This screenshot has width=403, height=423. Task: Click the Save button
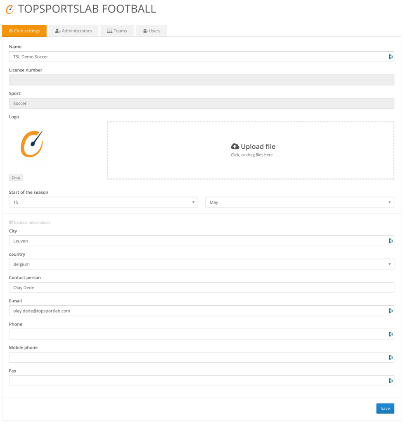point(385,409)
